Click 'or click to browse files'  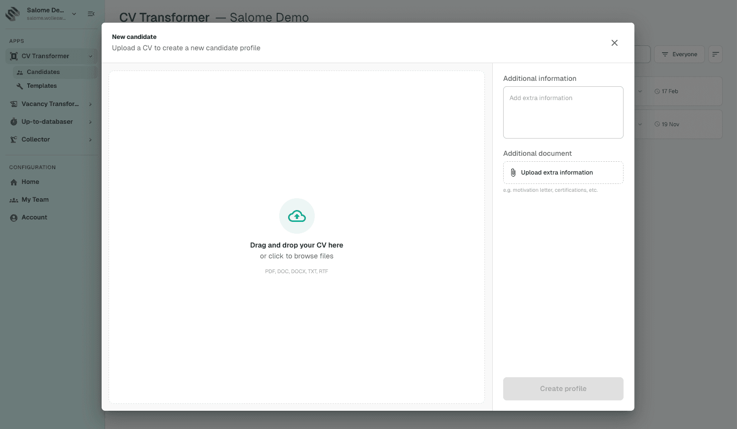(296, 256)
